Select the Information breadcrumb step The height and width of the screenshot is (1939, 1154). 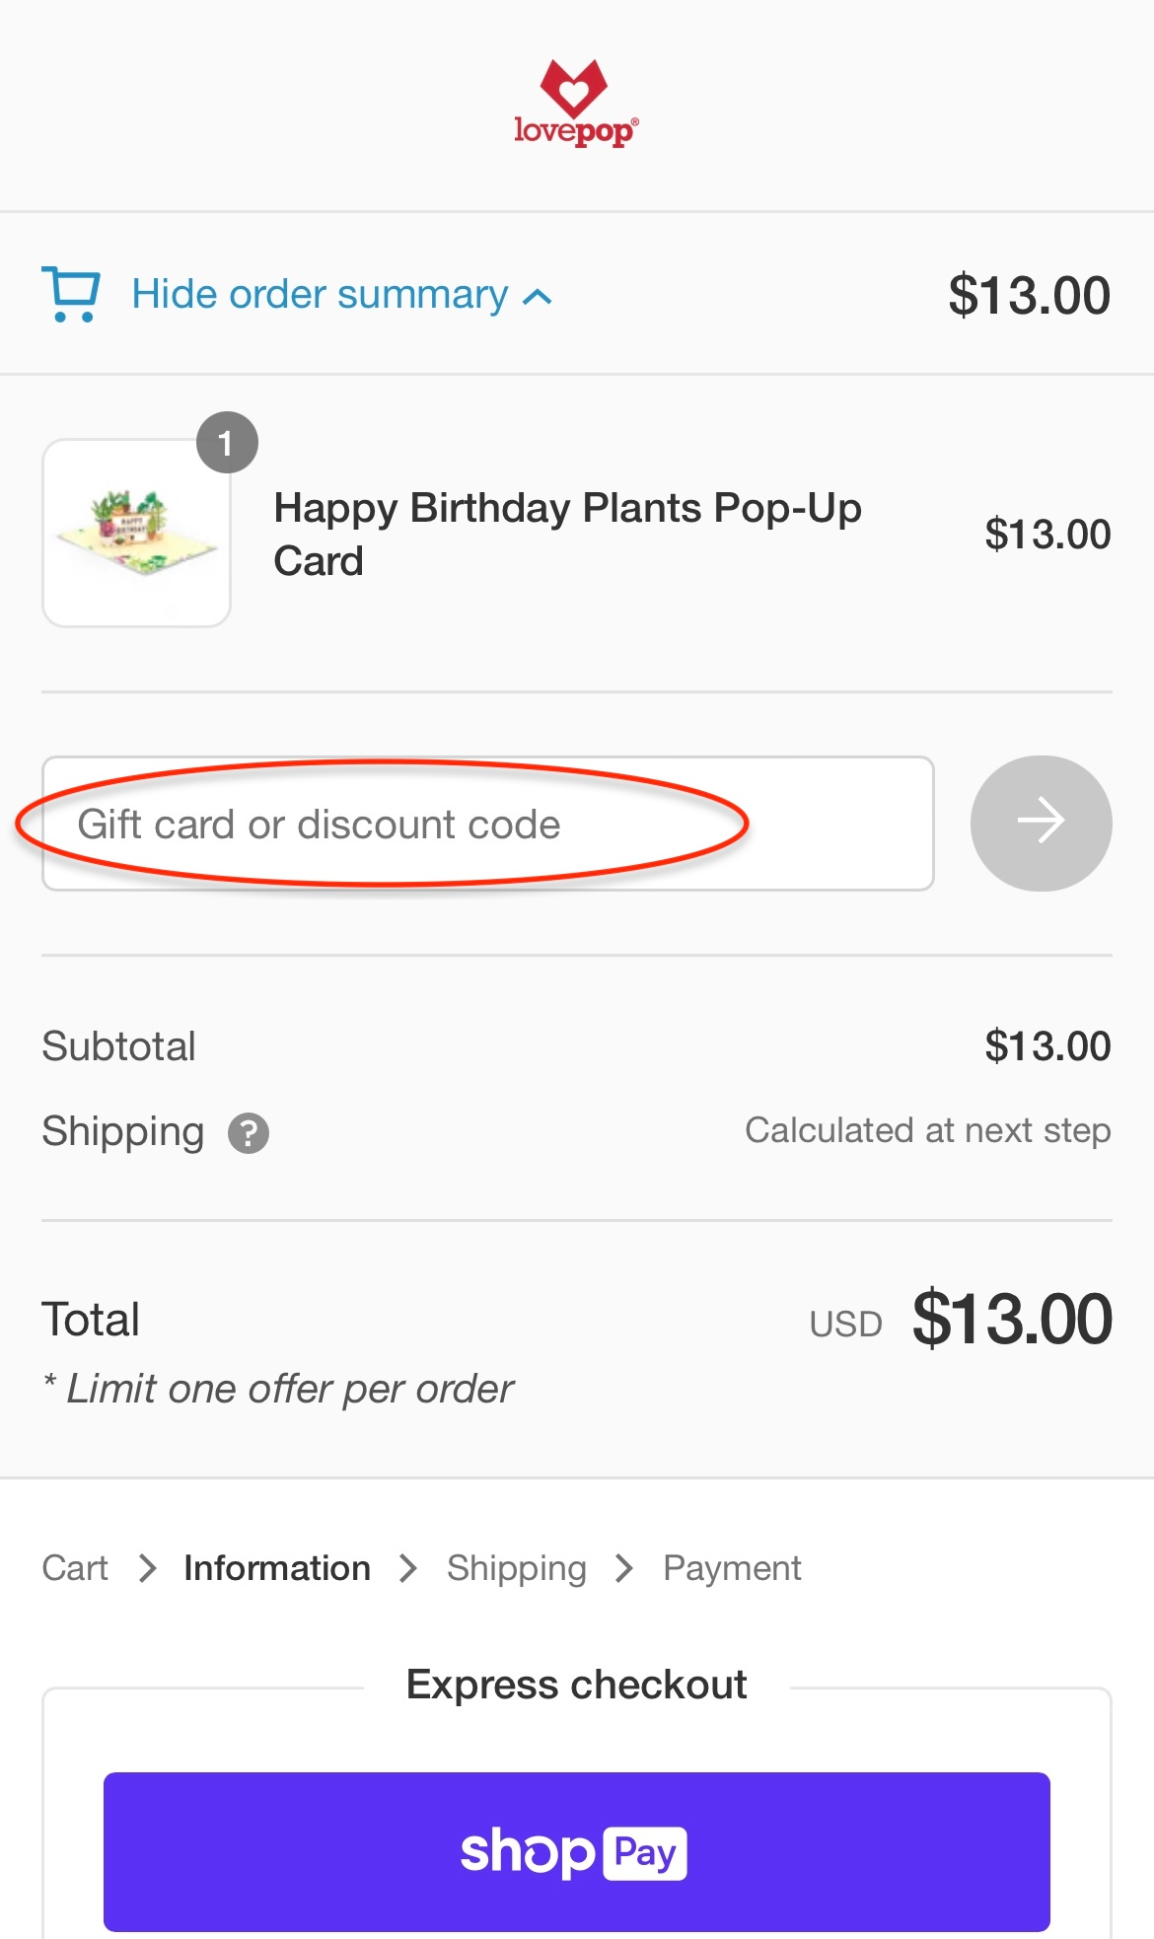pyautogui.click(x=277, y=1568)
